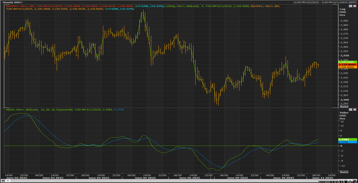Viewport: 358px width, 183px height.
Task: Click the 3,390 price axis label
Action: coord(344,21)
